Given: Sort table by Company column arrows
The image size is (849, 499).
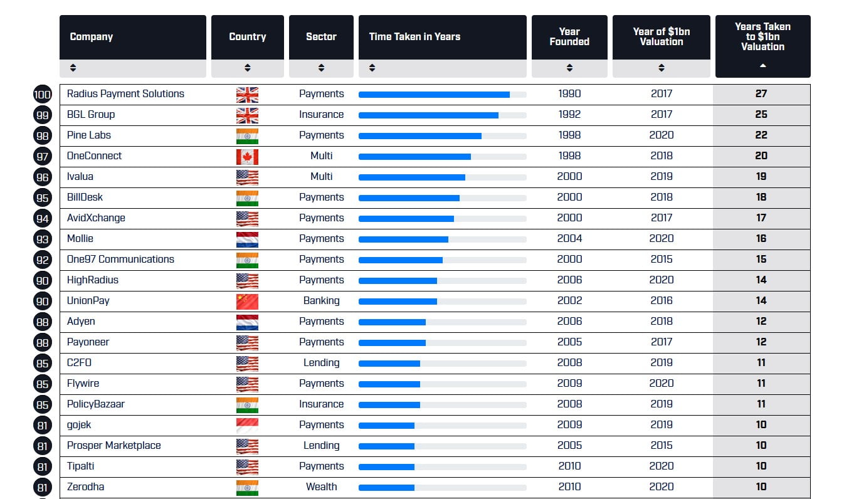Looking at the screenshot, I should (73, 68).
